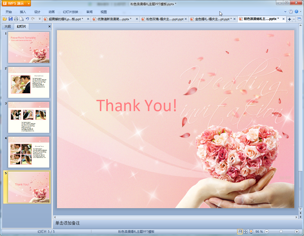The height and width of the screenshot is (236, 304).
Task: Click the 幻灯片 5 / 5 status text
Action: point(46,232)
